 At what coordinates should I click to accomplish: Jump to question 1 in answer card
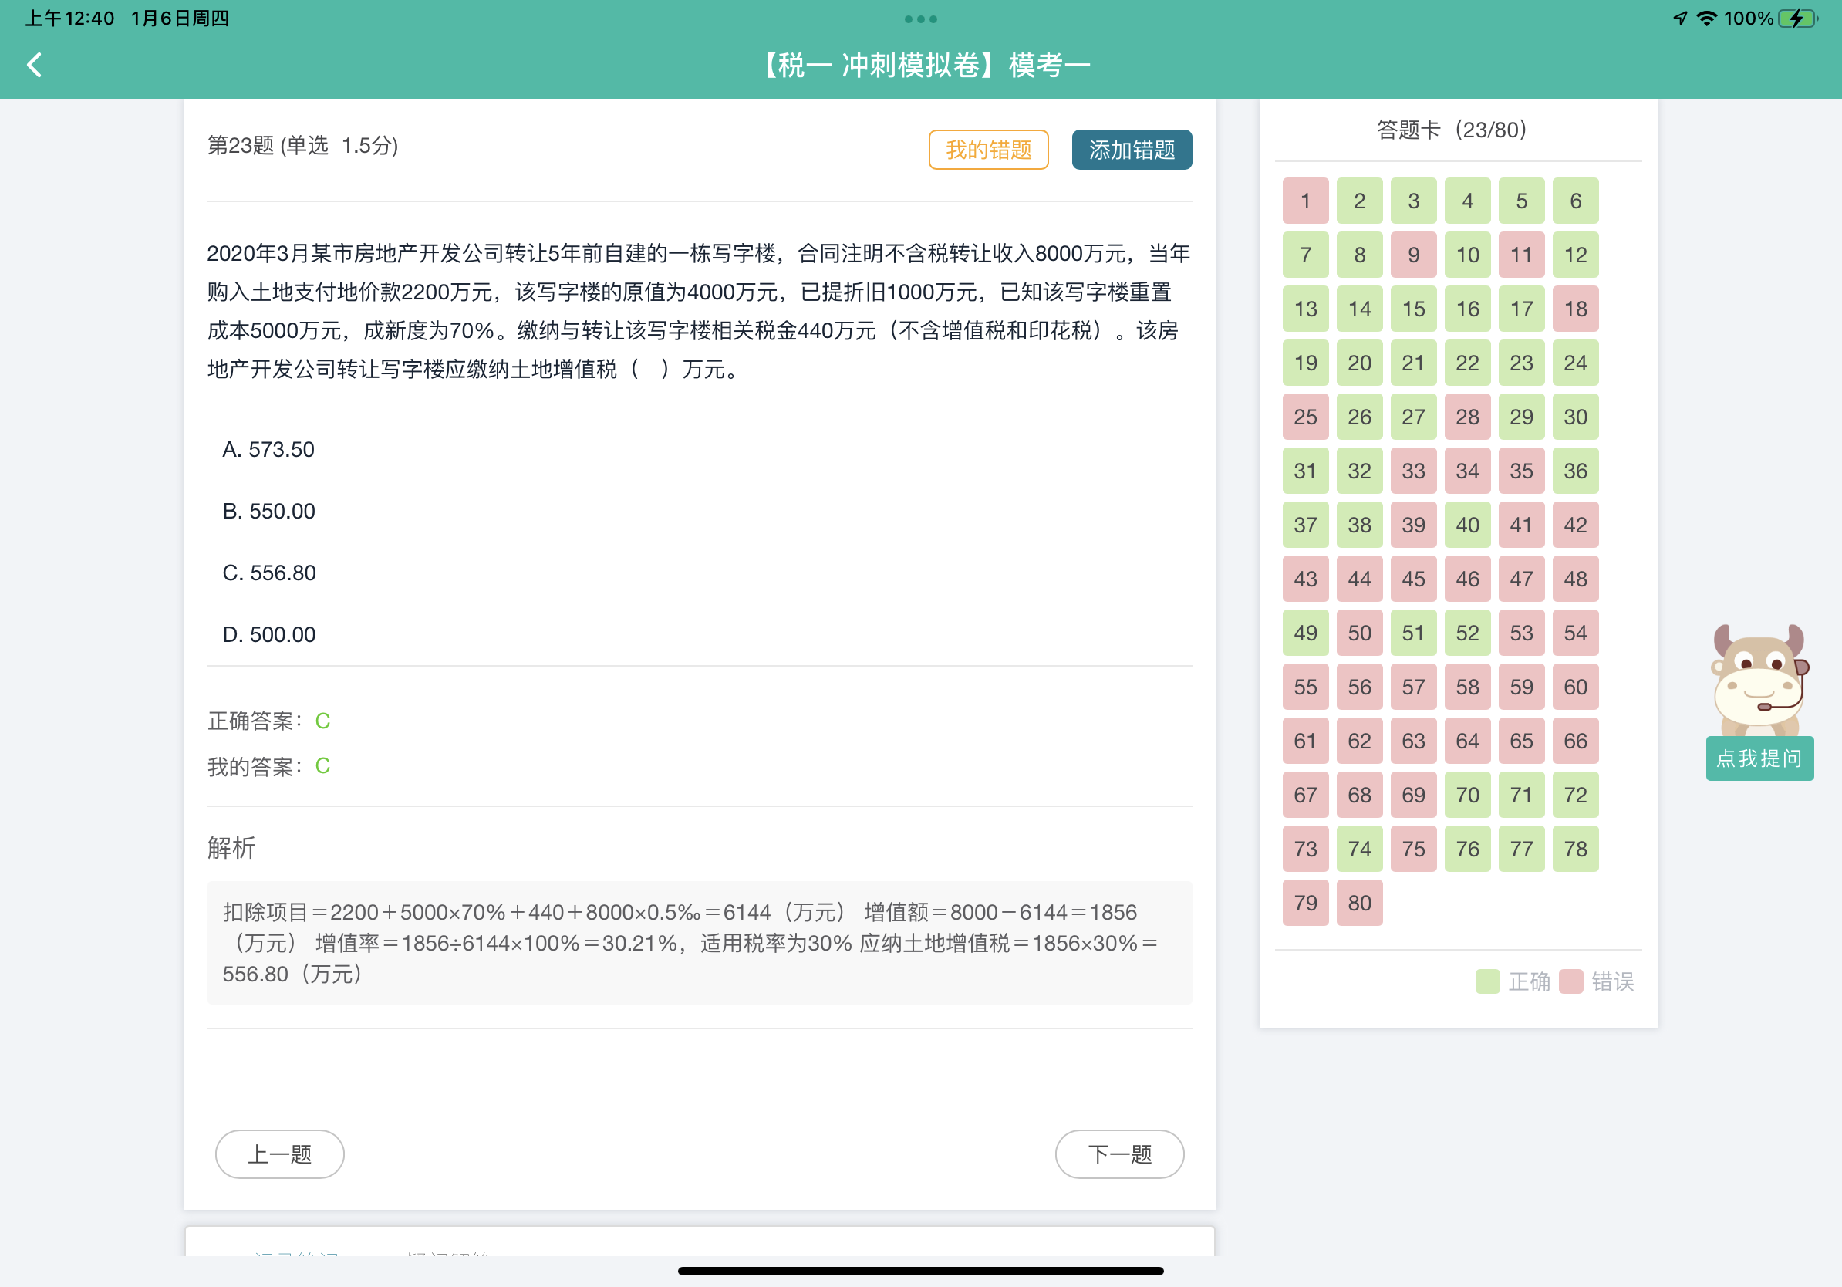coord(1305,201)
